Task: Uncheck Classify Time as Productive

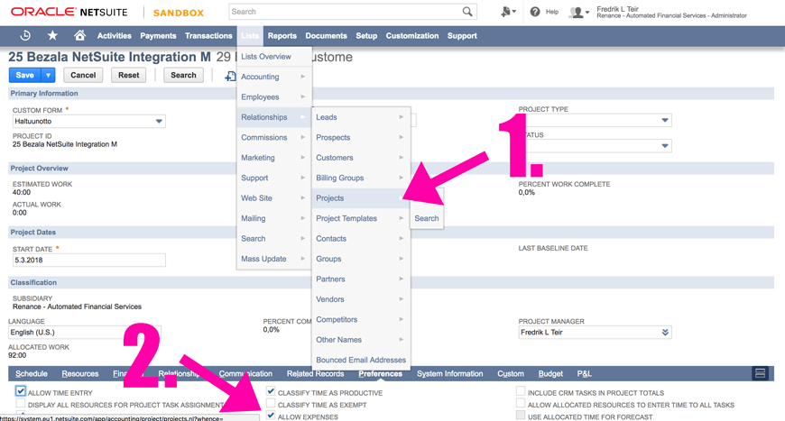Action: pyautogui.click(x=271, y=391)
